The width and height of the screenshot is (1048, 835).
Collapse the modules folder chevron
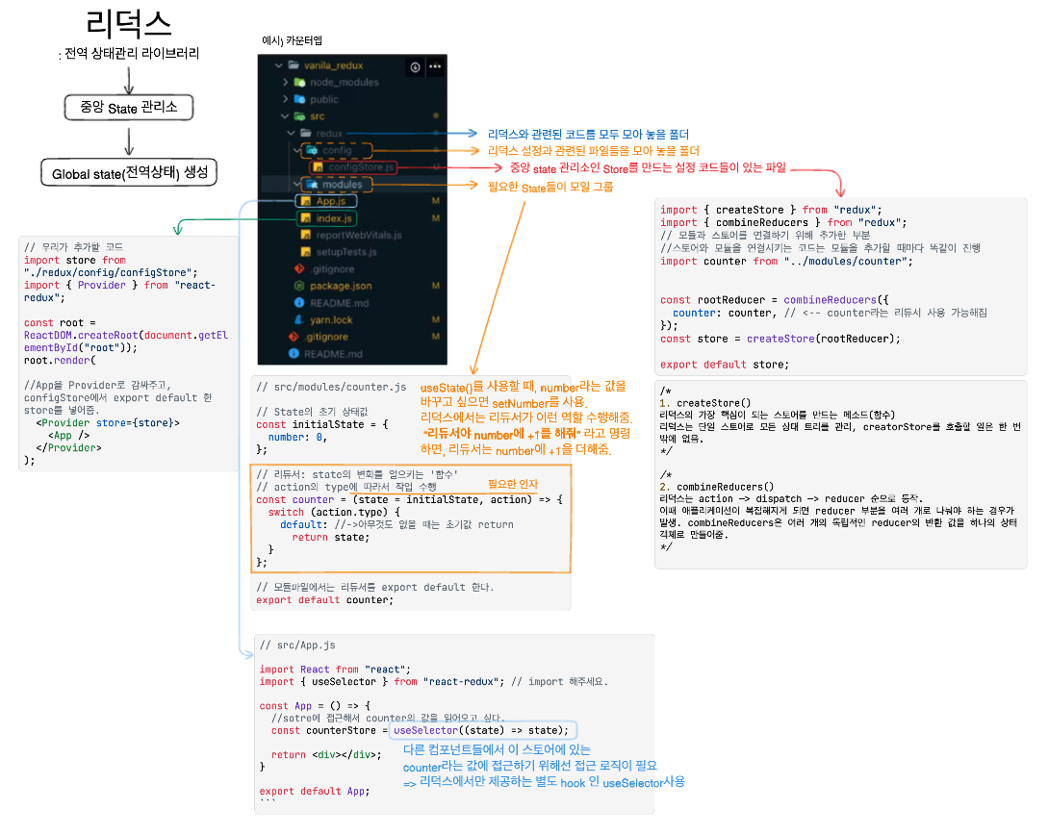click(297, 184)
